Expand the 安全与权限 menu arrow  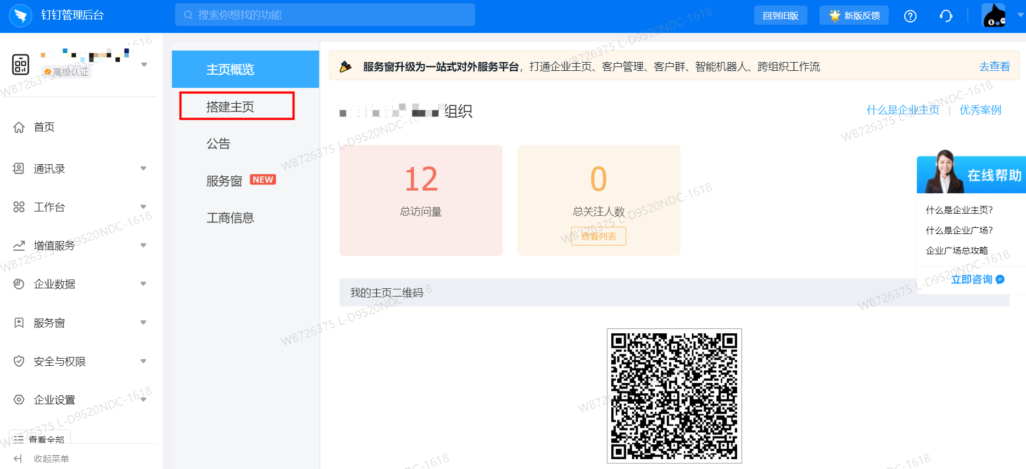tap(143, 361)
